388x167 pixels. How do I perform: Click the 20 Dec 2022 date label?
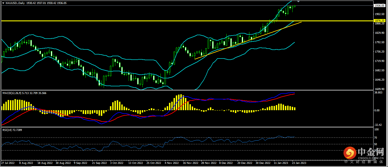(245, 163)
